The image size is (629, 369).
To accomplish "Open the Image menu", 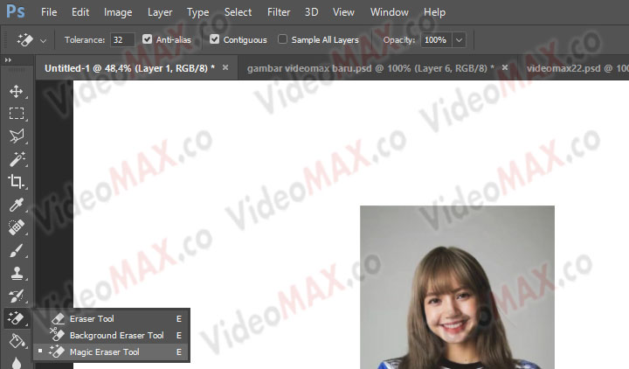I will click(x=118, y=12).
